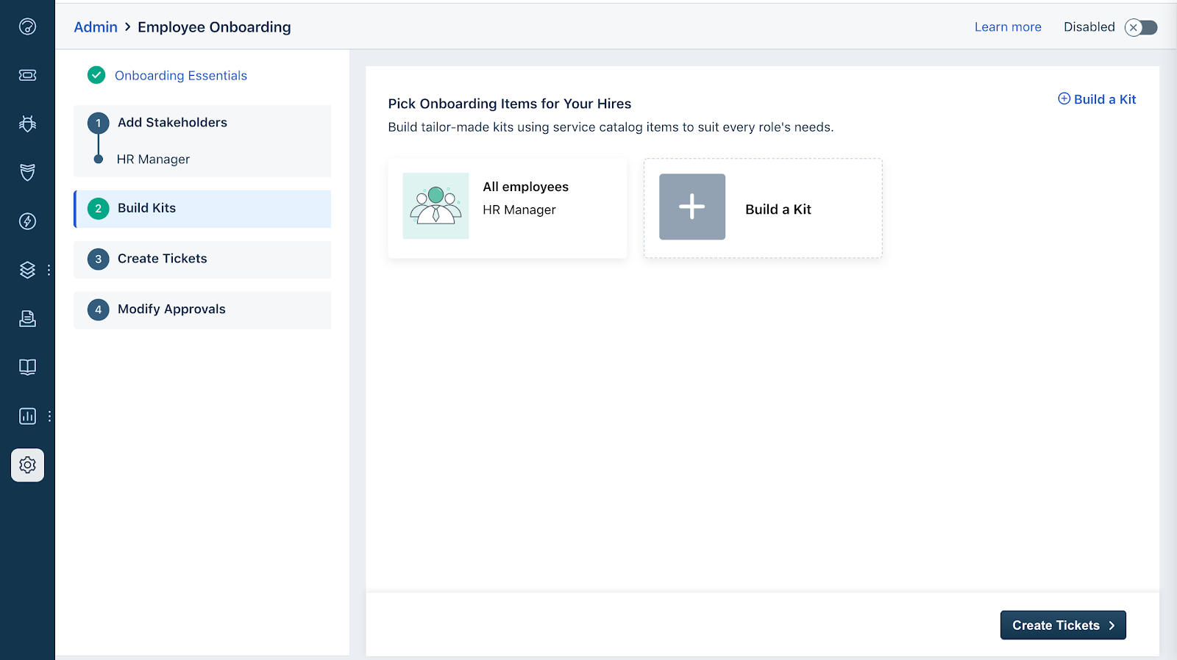Click the Pick Onboarding Items for Your Hires heading
This screenshot has height=660, width=1177.
510,104
